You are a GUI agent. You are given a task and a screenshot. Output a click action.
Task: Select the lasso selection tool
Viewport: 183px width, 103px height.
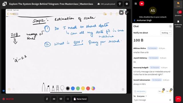62,88
